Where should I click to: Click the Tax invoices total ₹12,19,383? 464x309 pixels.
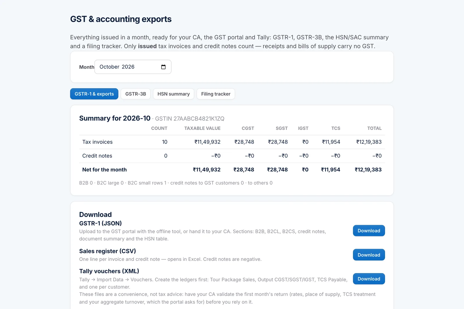click(x=369, y=142)
